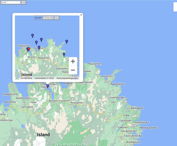Click the Akureyri label on main map
The image size is (177, 146).
53,101
